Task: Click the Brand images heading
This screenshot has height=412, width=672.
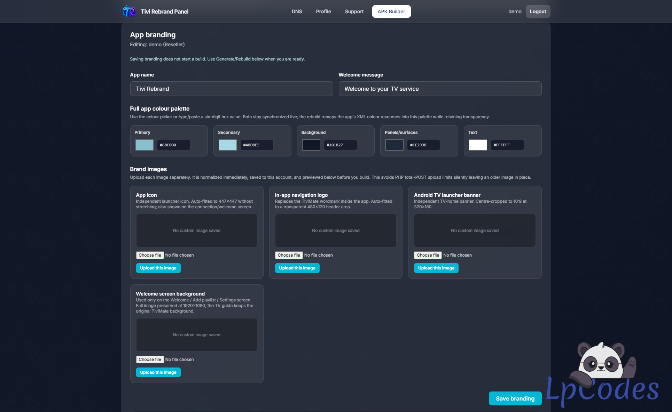Action: point(148,169)
